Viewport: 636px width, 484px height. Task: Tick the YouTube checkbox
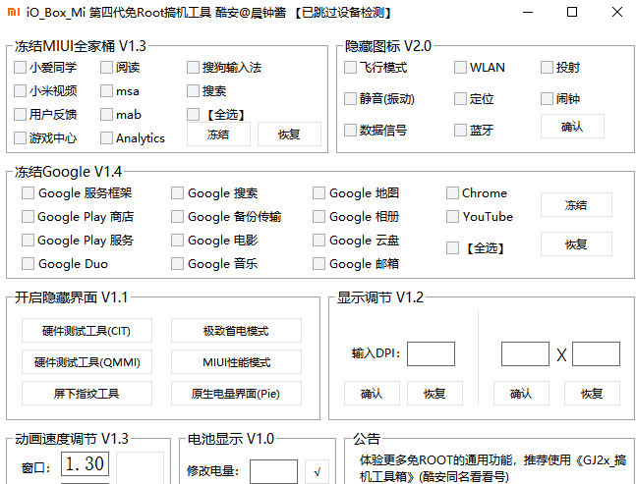point(452,216)
